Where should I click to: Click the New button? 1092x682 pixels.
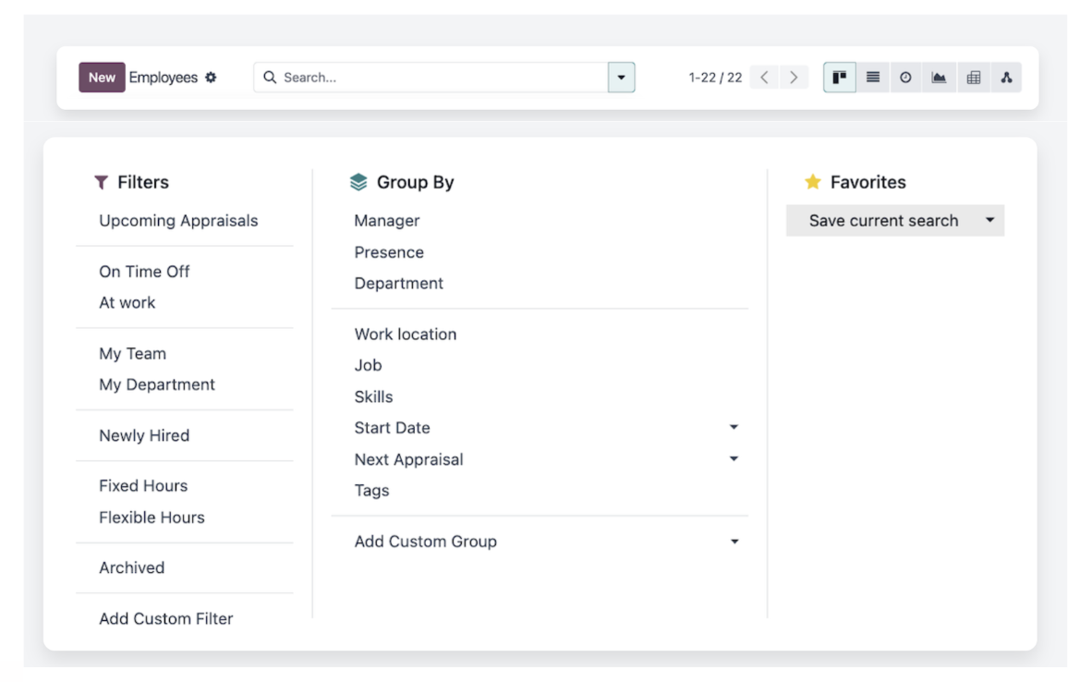click(102, 78)
